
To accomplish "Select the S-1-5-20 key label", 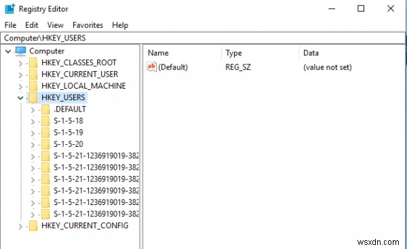I will click(x=69, y=144).
